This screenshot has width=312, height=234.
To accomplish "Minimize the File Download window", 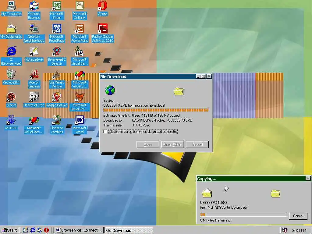I will 198,76.
